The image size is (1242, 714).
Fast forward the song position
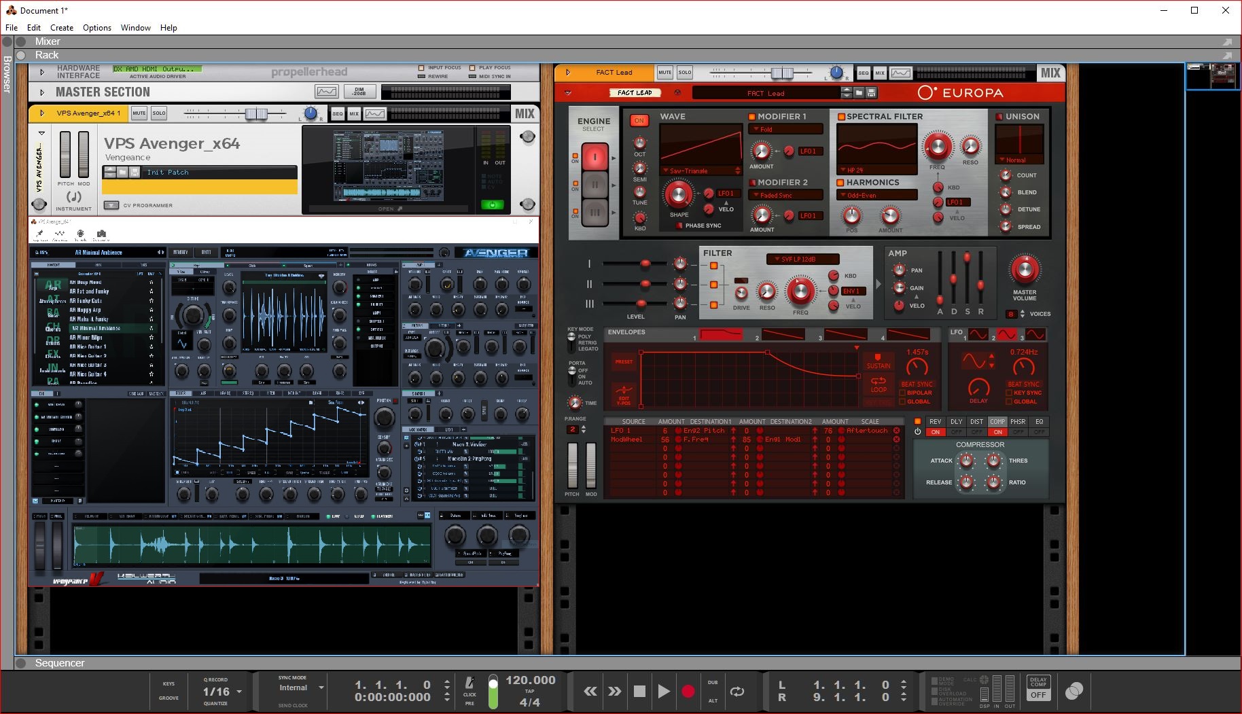pos(614,692)
